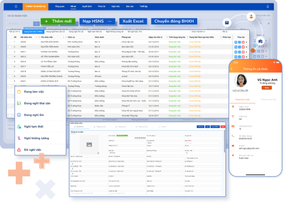Click the Xuất Excel button
The width and height of the screenshot is (285, 204).
click(133, 21)
